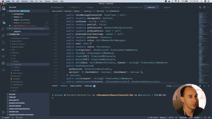Click the Prettier status bar item
This screenshot has width=212, height=119.
[x=198, y=118]
